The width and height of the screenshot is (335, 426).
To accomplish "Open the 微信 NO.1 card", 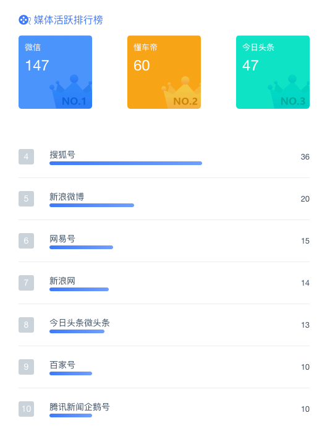I will (x=55, y=72).
